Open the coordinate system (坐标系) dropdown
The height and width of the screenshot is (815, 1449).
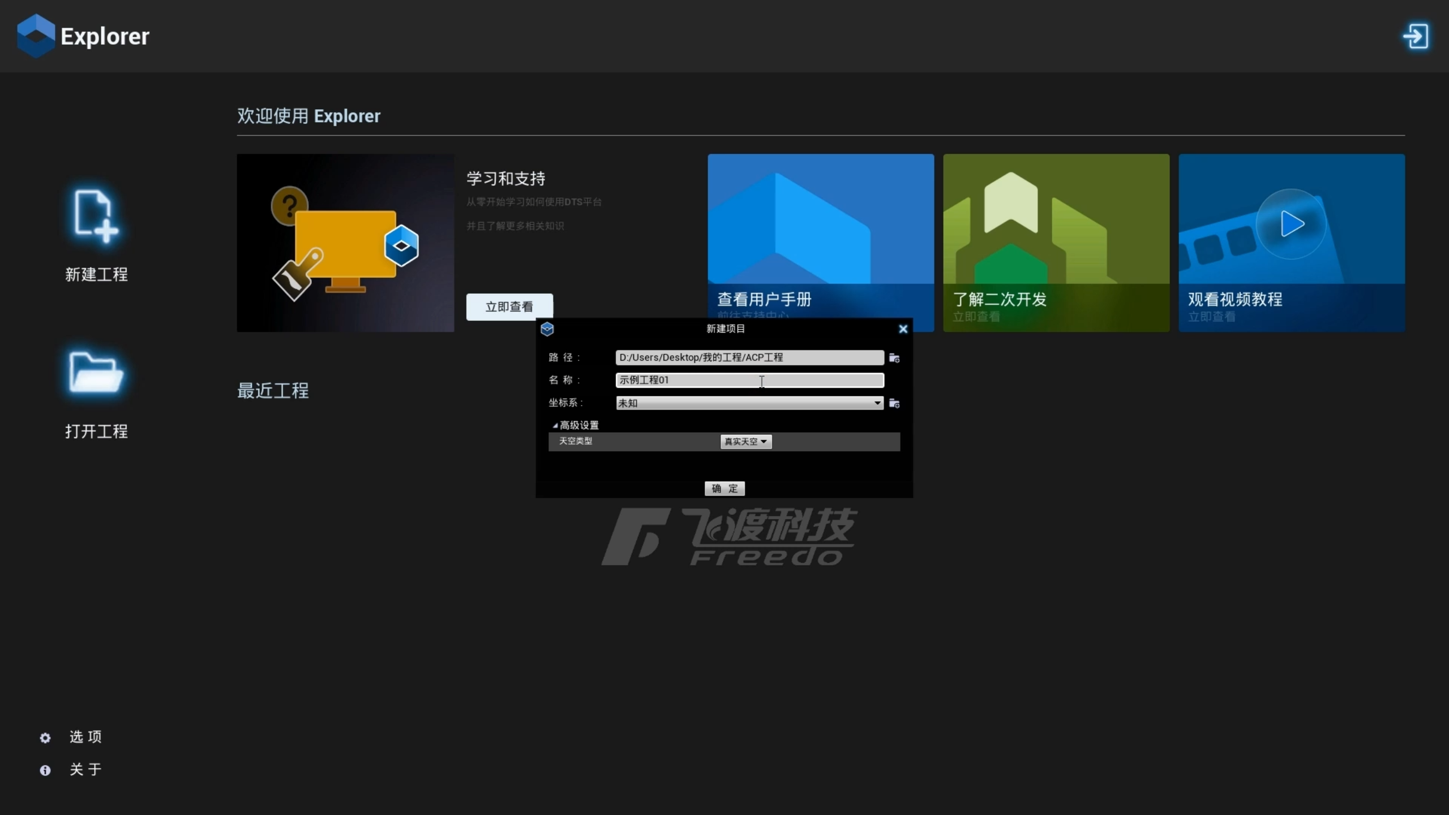point(749,403)
